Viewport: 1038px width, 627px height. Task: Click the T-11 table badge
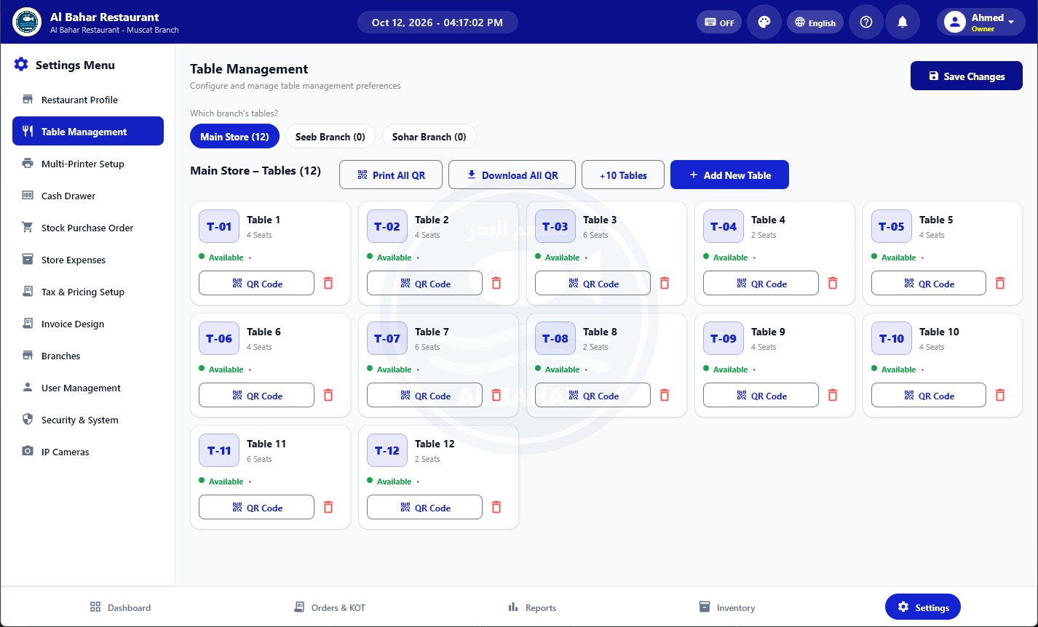coord(218,450)
